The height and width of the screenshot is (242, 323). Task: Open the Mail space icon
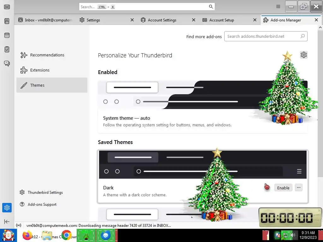(7, 7)
